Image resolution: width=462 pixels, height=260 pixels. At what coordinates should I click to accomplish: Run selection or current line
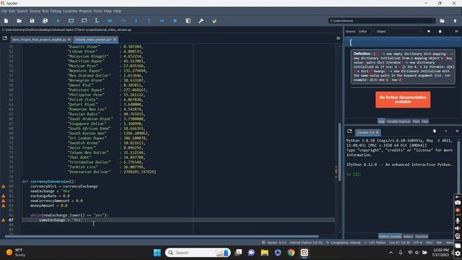click(97, 21)
